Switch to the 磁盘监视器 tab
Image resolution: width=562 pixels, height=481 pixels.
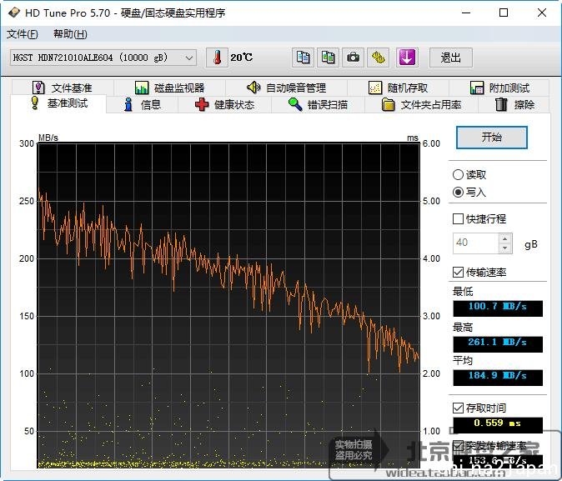(x=169, y=88)
